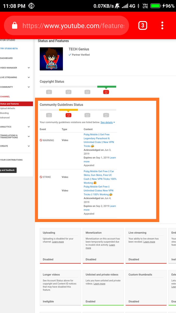The height and width of the screenshot is (313, 176).
Task: Click the Help and feedback button
Action: (8, 170)
